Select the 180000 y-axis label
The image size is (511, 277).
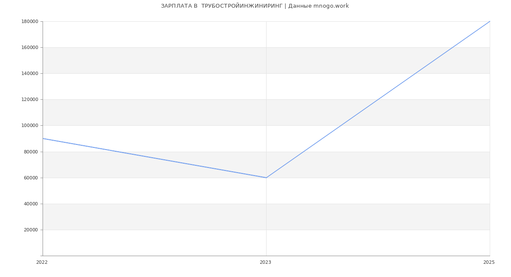30,21
